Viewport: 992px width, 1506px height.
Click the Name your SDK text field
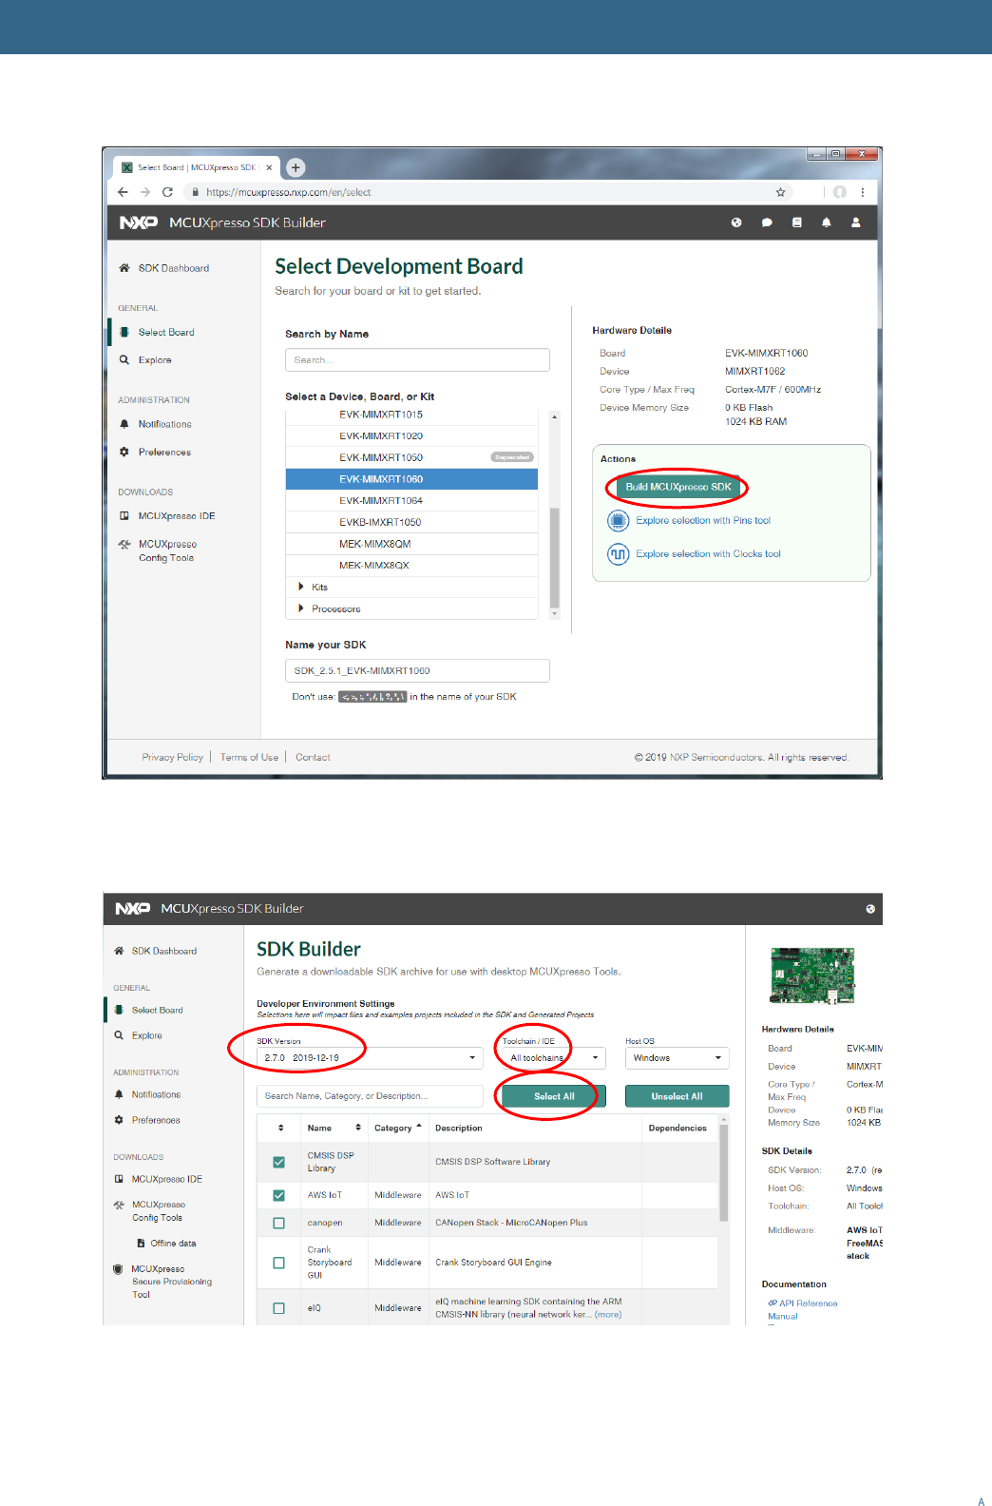pos(417,671)
